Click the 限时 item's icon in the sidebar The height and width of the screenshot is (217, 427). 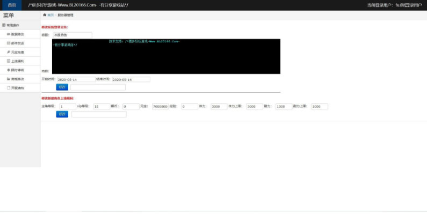tap(9, 70)
